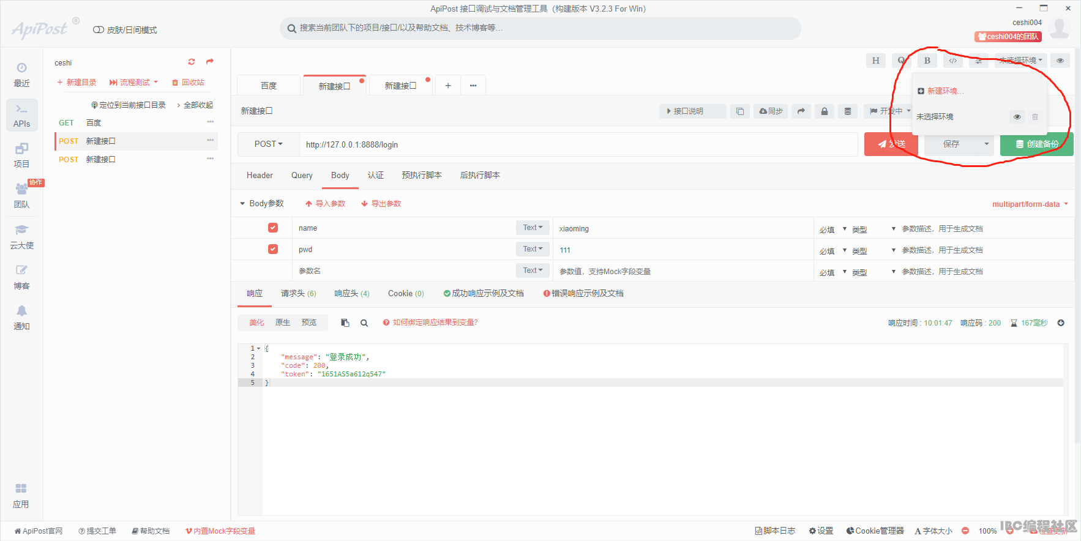This screenshot has height=541, width=1081.
Task: Add a new tab with plus button
Action: click(448, 86)
